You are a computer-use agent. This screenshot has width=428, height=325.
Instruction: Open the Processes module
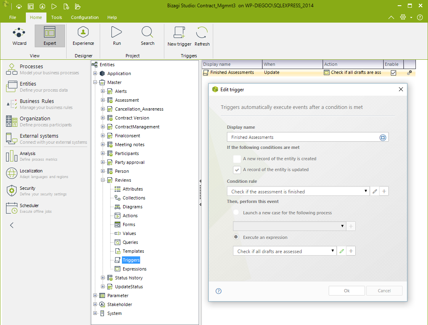42,69
